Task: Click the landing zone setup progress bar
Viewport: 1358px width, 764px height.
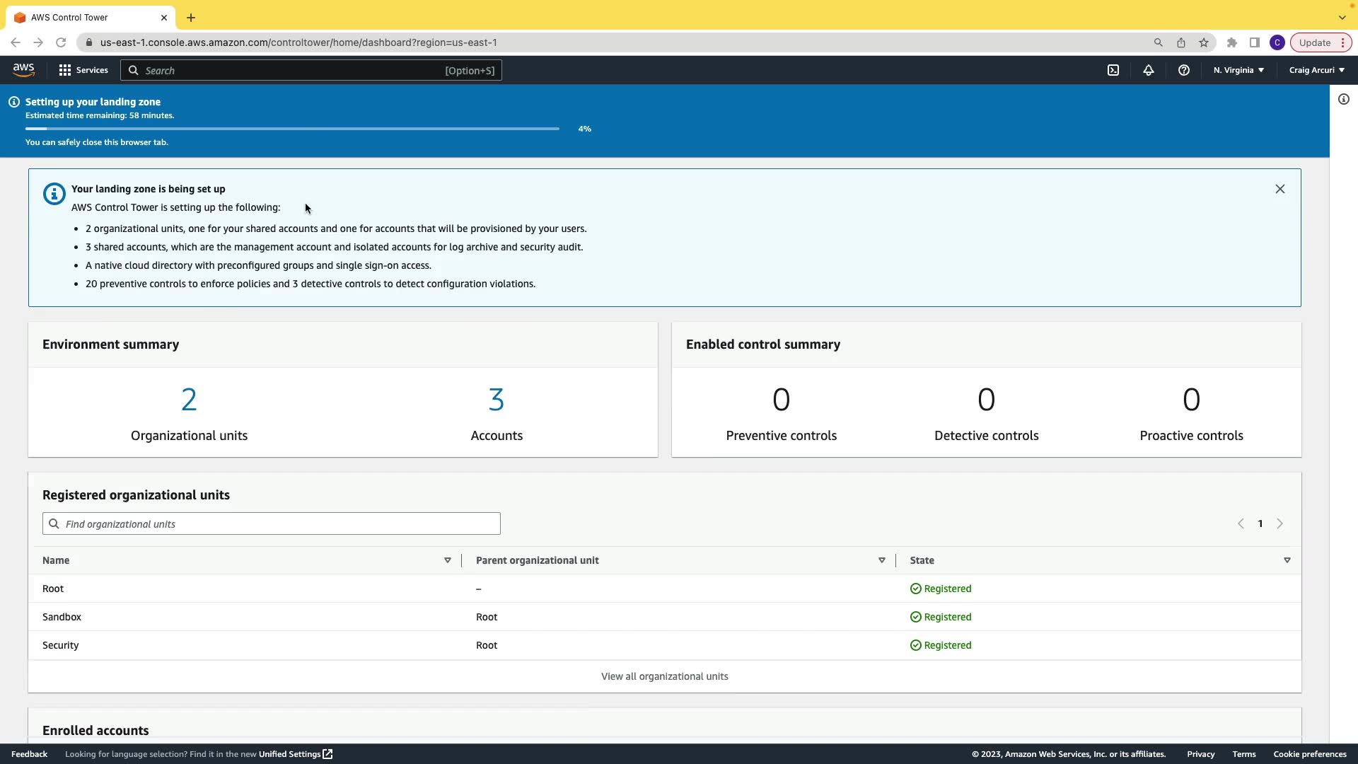Action: coord(292,129)
